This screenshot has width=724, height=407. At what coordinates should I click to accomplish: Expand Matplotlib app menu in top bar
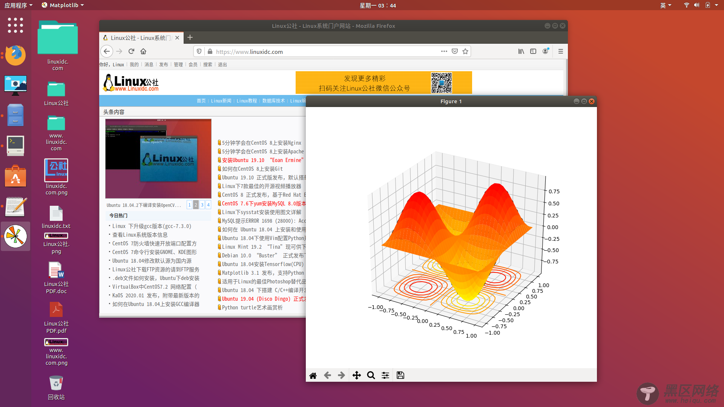coord(63,5)
